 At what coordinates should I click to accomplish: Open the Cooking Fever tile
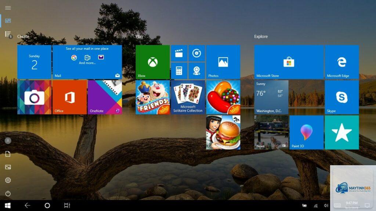click(223, 132)
